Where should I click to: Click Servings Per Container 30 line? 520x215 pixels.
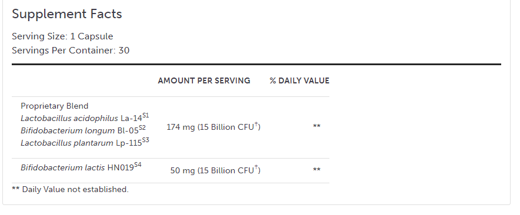(x=71, y=51)
